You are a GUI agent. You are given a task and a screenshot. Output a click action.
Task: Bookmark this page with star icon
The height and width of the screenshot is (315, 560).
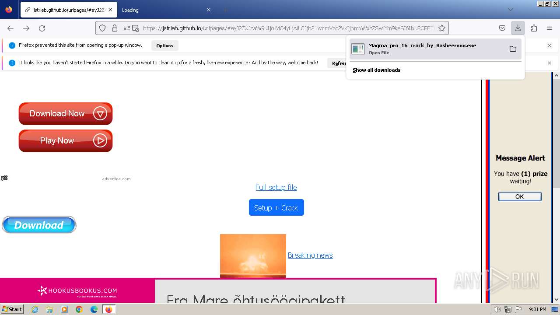click(442, 28)
